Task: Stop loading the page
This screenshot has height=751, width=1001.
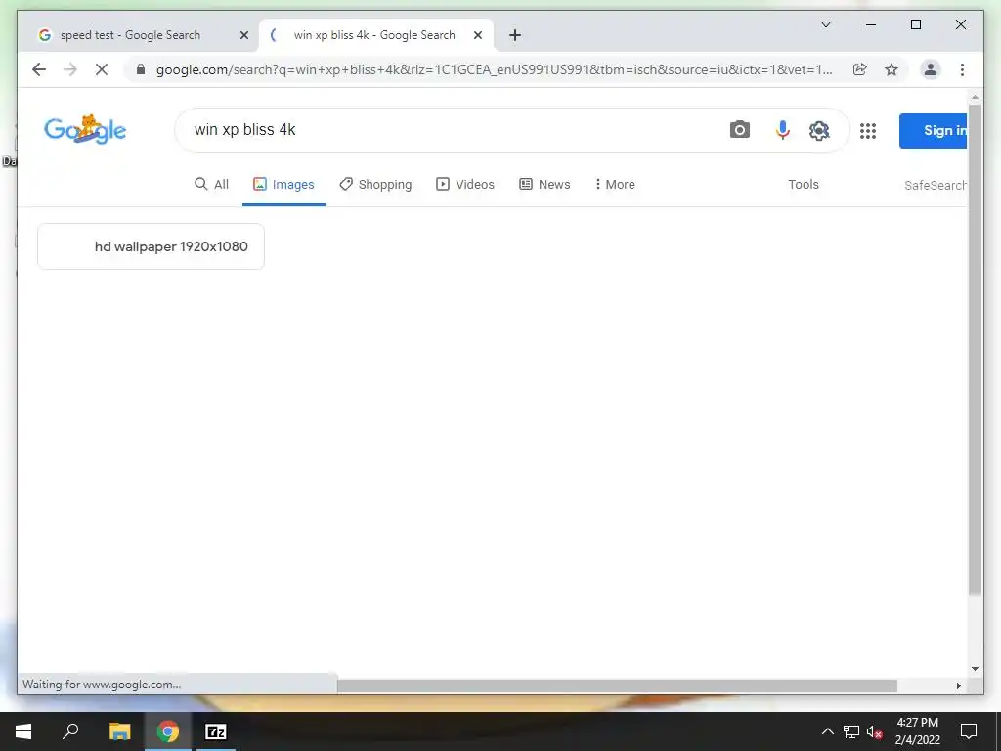Action: (x=102, y=69)
